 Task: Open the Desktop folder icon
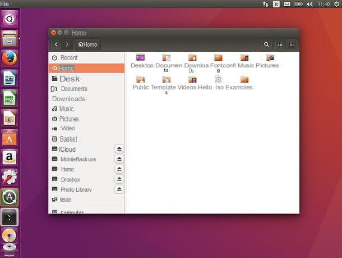[141, 57]
